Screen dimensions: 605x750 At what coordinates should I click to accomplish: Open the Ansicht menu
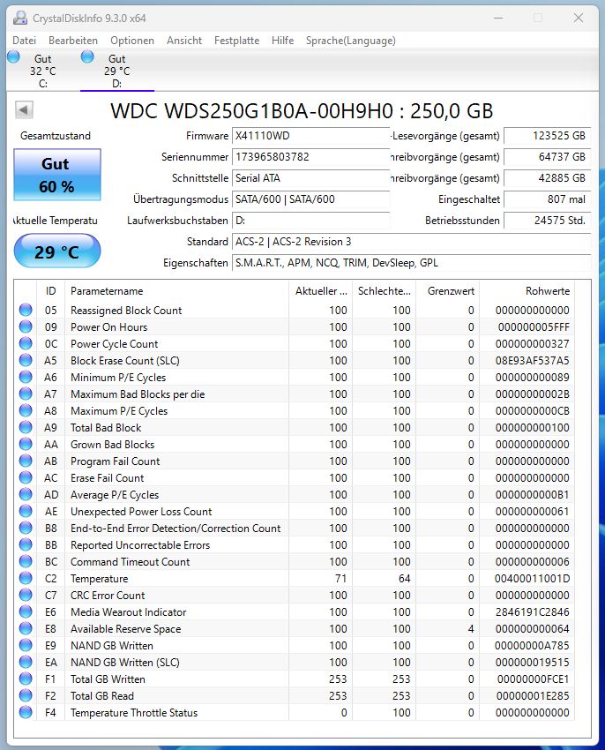coord(184,41)
